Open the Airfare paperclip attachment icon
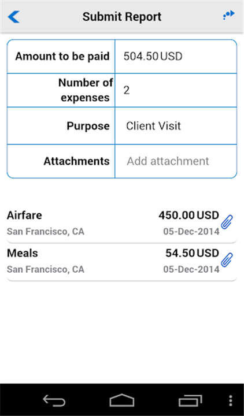The image size is (244, 416). point(227,222)
